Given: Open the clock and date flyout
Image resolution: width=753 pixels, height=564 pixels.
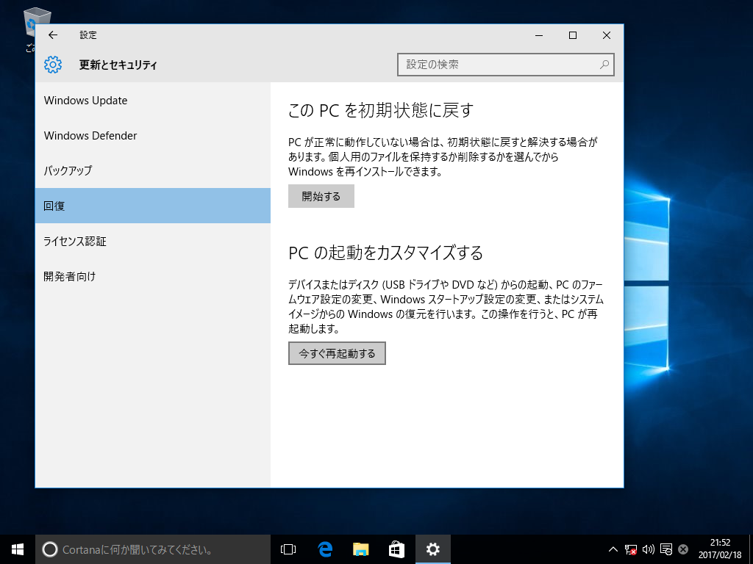Looking at the screenshot, I should pyautogui.click(x=720, y=549).
